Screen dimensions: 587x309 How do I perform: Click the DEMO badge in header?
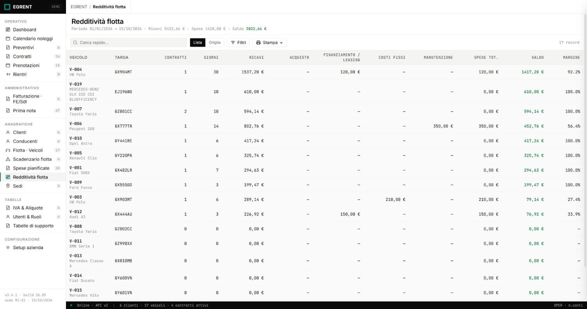tap(56, 7)
